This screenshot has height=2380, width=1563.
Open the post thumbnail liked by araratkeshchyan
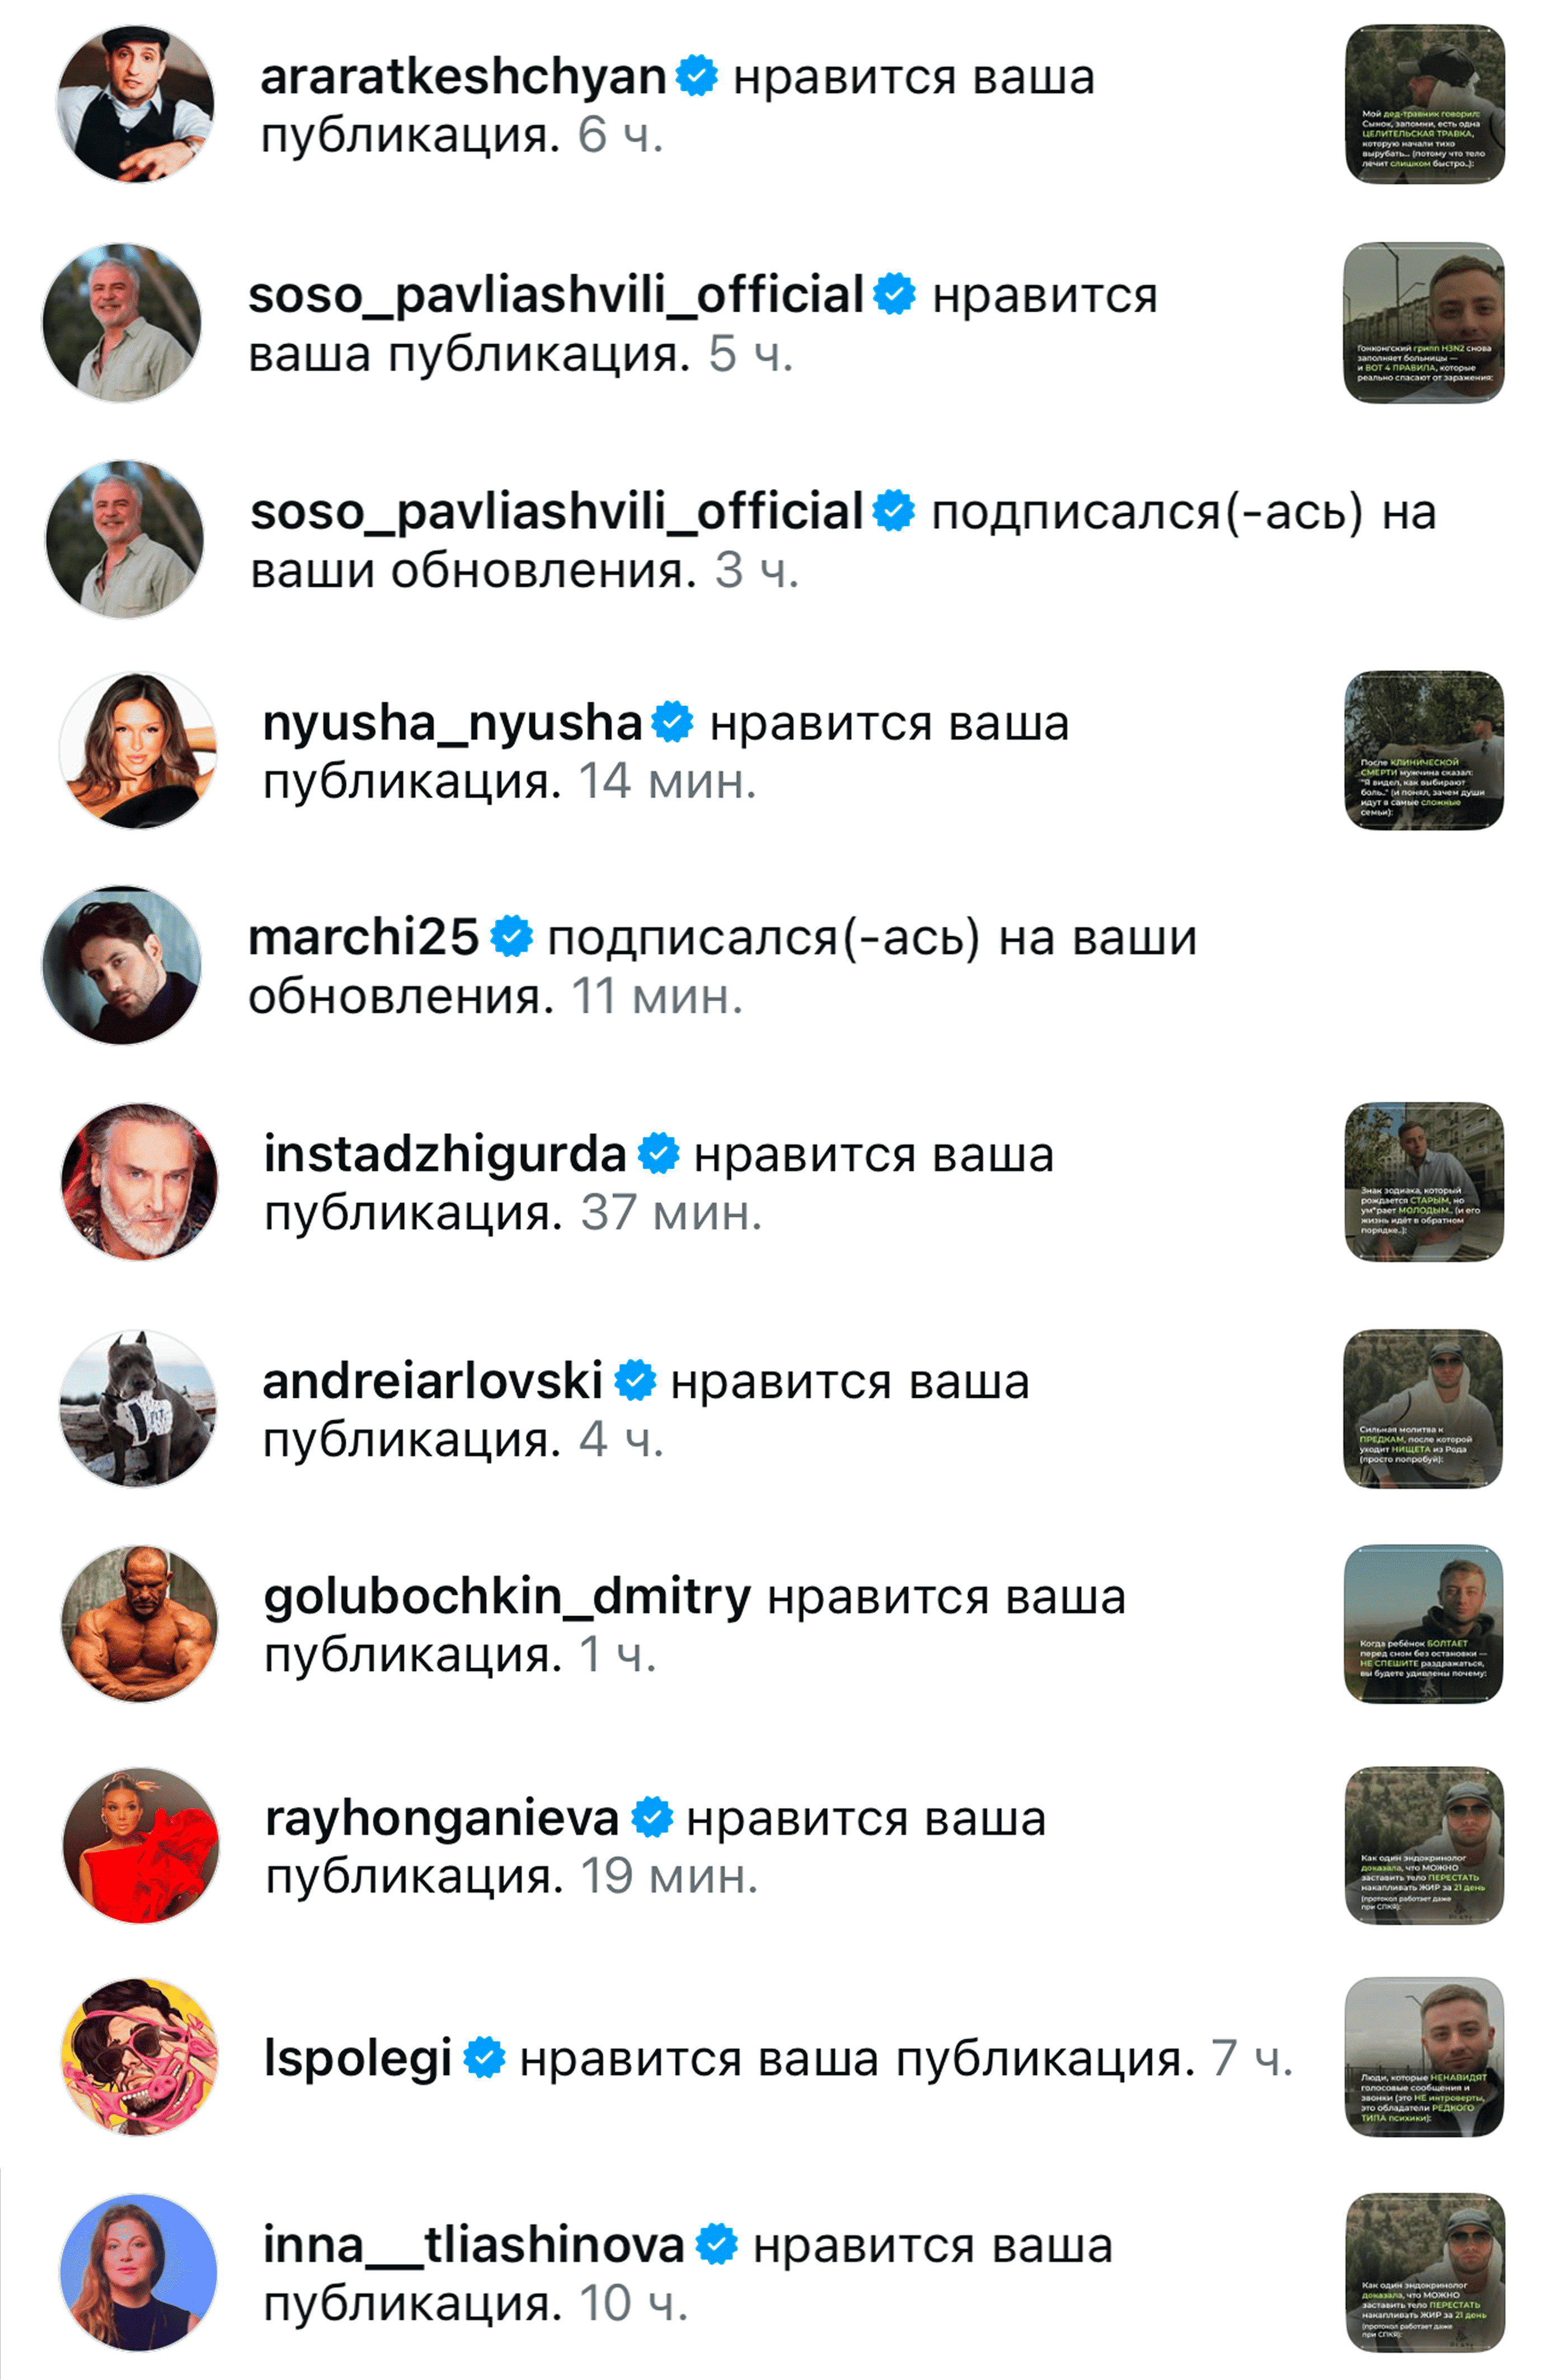pyautogui.click(x=1425, y=104)
